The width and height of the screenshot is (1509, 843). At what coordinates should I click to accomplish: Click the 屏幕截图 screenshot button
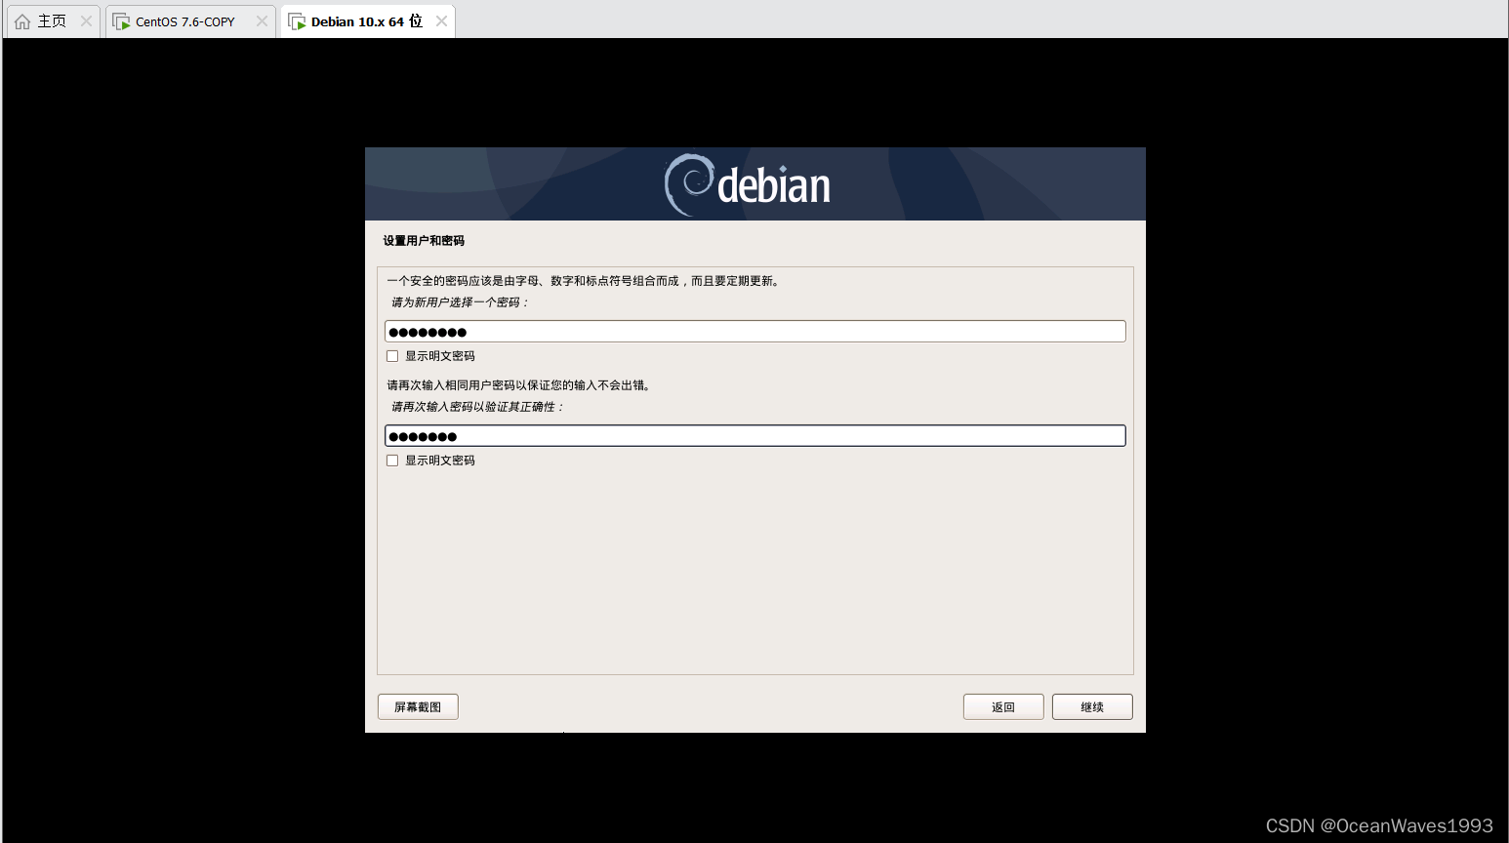[x=418, y=706]
